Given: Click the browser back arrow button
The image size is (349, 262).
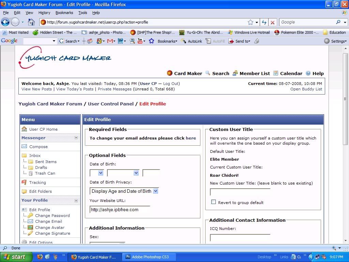Looking at the screenshot, I should [x=5, y=22].
